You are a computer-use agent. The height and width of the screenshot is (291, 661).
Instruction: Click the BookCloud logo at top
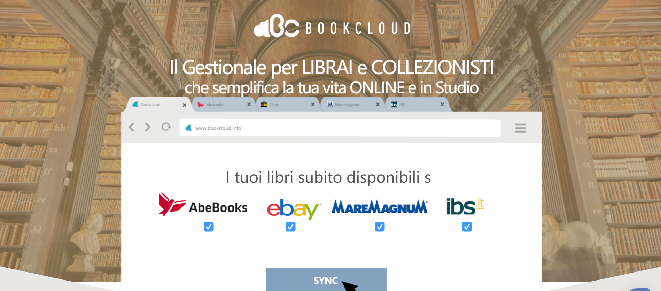coord(332,26)
